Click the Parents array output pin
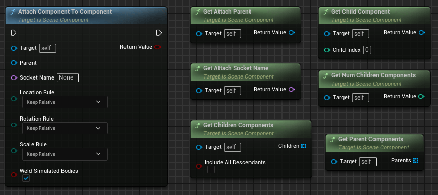 click(x=416, y=160)
